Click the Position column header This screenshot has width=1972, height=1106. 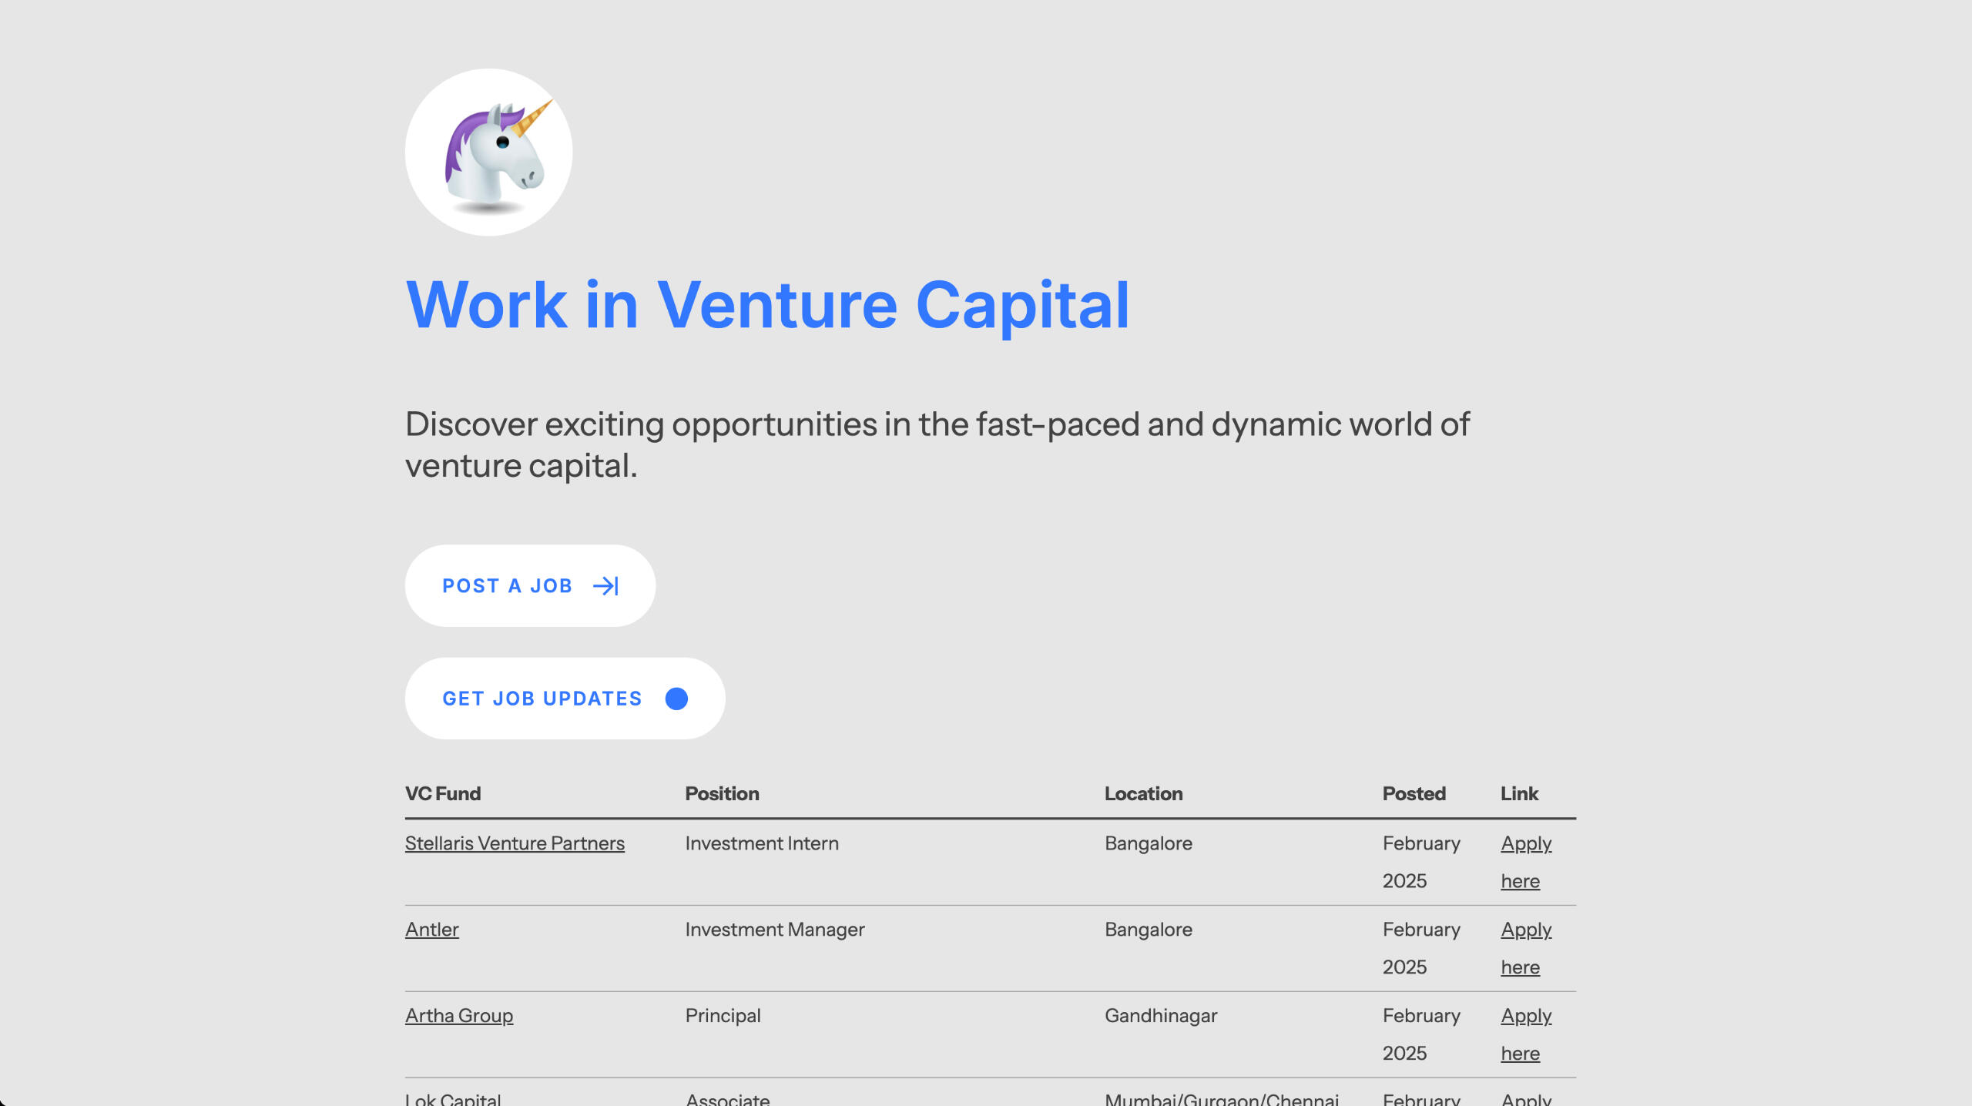click(722, 793)
